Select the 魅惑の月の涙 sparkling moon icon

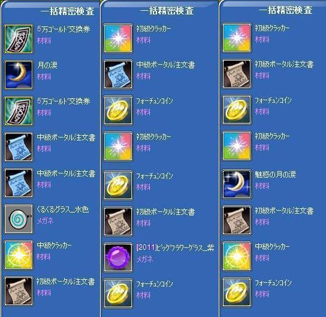pyautogui.click(x=237, y=184)
